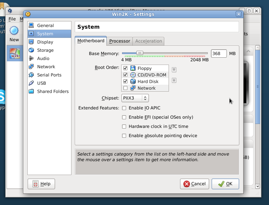Click the Shared Folders icon in sidebar
This screenshot has height=205, width=269.
pos(31,91)
